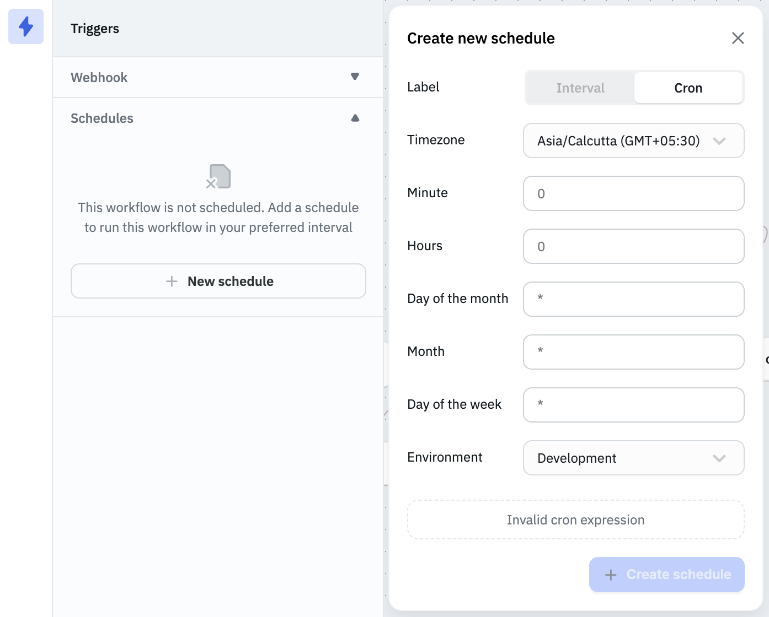Expand the Webhook section arrow
The width and height of the screenshot is (769, 617).
355,77
